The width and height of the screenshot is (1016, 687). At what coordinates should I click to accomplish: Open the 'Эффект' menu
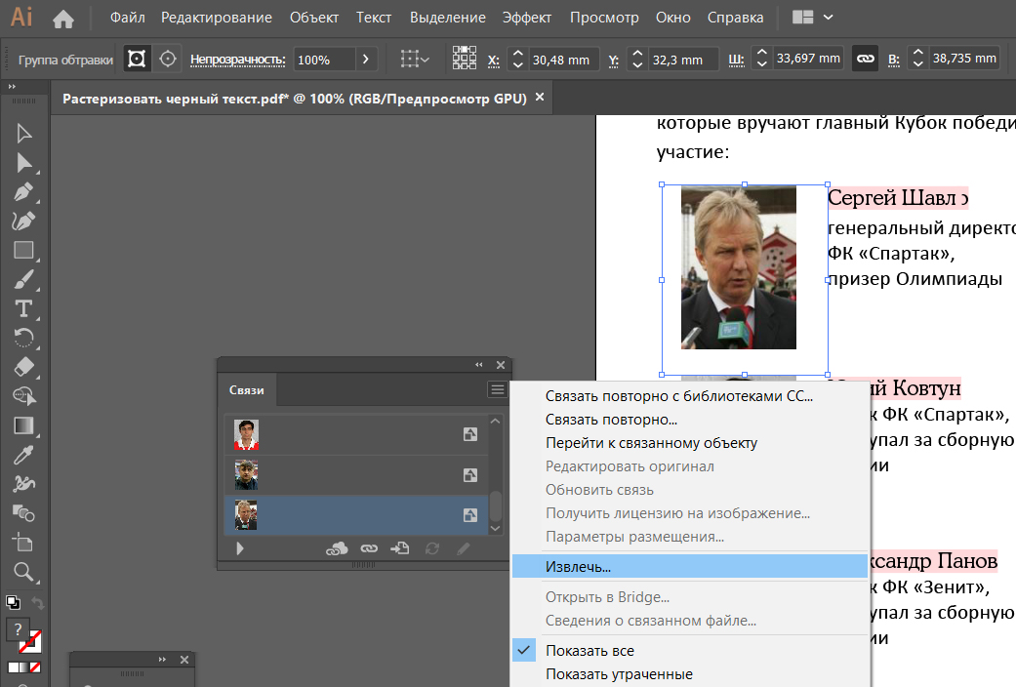(x=527, y=18)
